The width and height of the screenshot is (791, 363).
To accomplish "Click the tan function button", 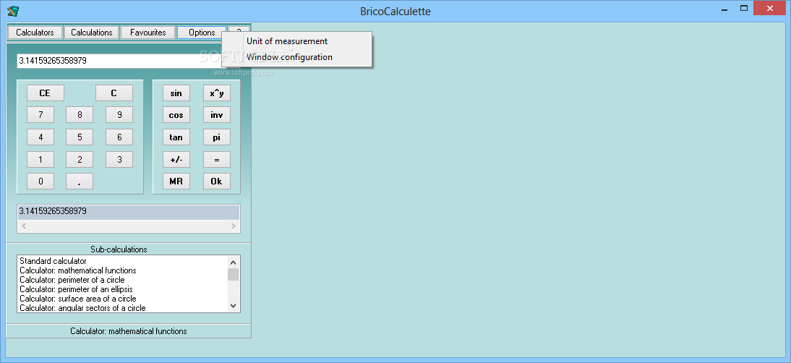I will point(176,137).
